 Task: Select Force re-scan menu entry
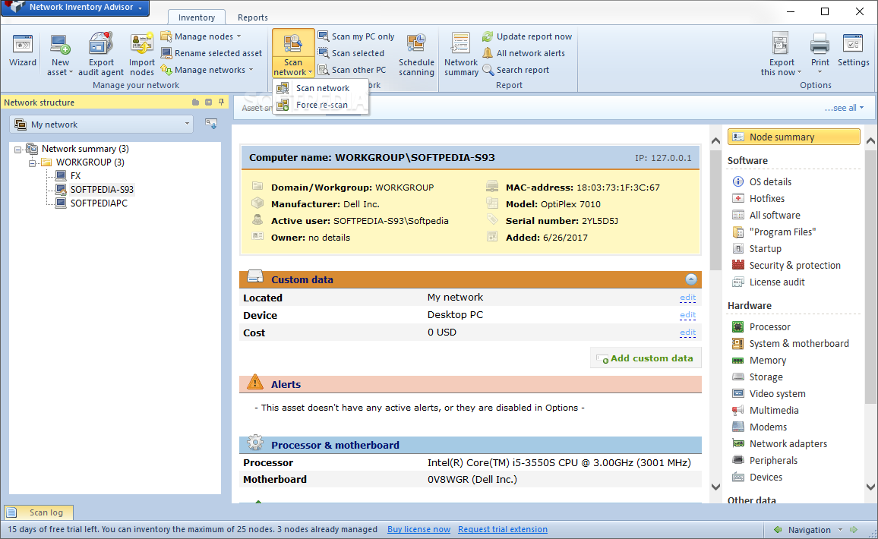pyautogui.click(x=321, y=105)
